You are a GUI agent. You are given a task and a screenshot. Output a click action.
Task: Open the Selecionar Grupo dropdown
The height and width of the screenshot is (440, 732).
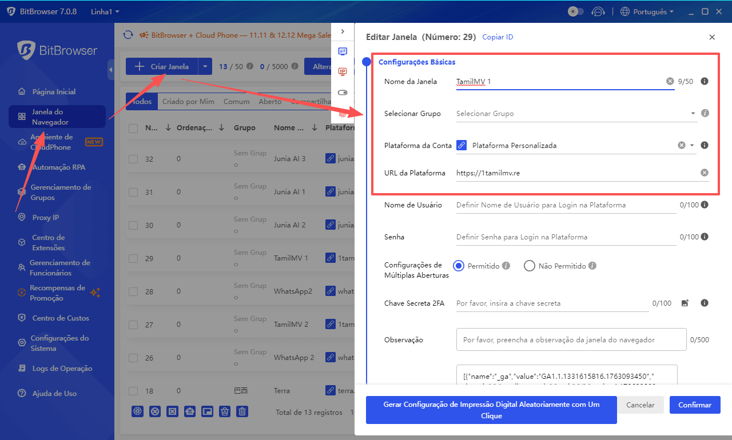[576, 114]
